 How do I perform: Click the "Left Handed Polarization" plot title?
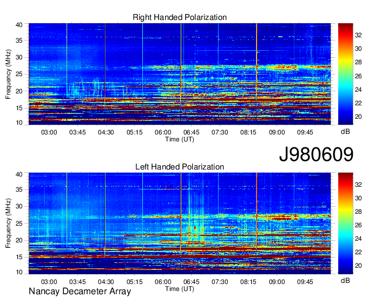180,167
